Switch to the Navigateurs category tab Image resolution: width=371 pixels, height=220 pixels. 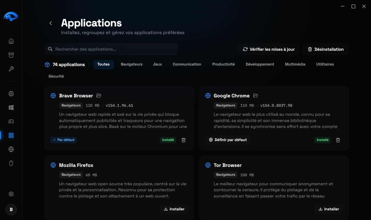click(x=132, y=64)
